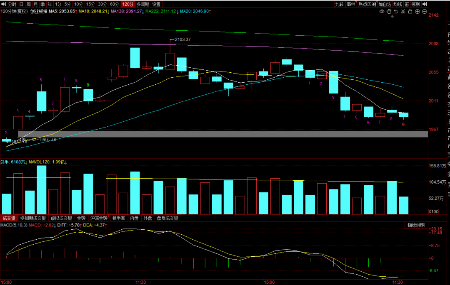Viewport: 450px width, 285px height.
Task: Select the scissors cut tool icon
Action: 403,12
